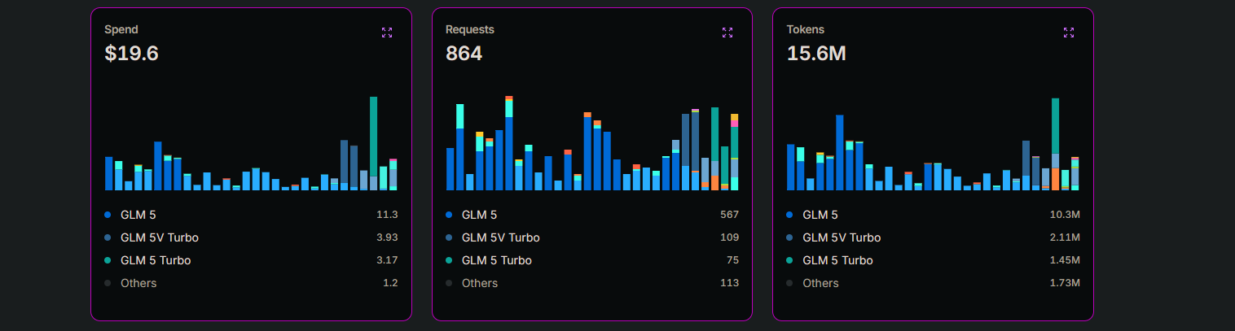
Task: Click the 109 GLM 5V Turbo requests value
Action: [x=730, y=237]
